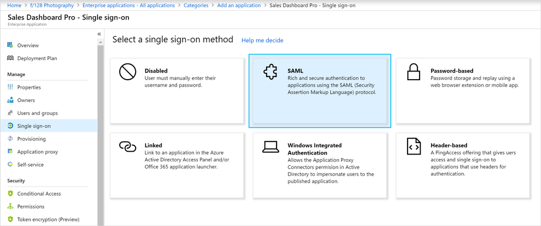Click the Conditional Access shield icon

10,193
